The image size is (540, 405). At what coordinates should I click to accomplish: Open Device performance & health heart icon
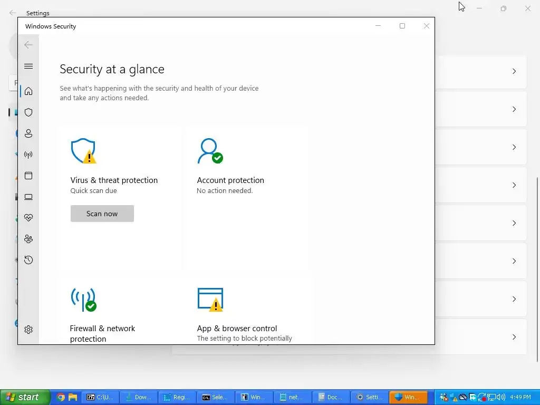click(x=28, y=218)
